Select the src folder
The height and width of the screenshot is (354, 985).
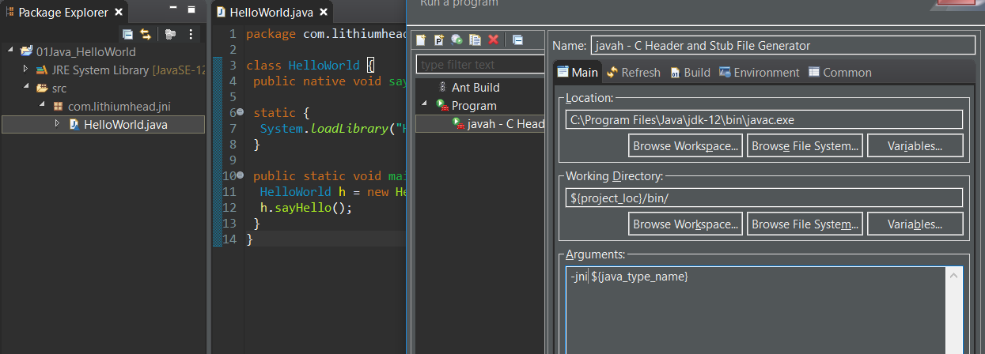[x=51, y=88]
